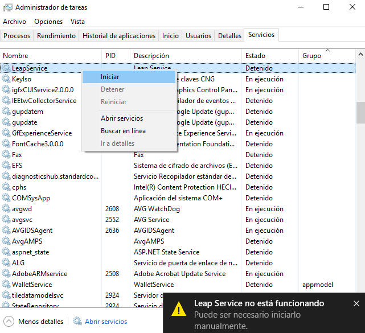This screenshot has height=333, width=365.
Task: Click the gear icon beside IEEtwCollectorService
Action: (6, 101)
